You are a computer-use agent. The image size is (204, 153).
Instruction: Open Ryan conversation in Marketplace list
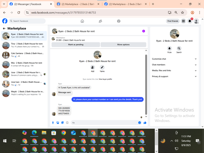(24, 36)
